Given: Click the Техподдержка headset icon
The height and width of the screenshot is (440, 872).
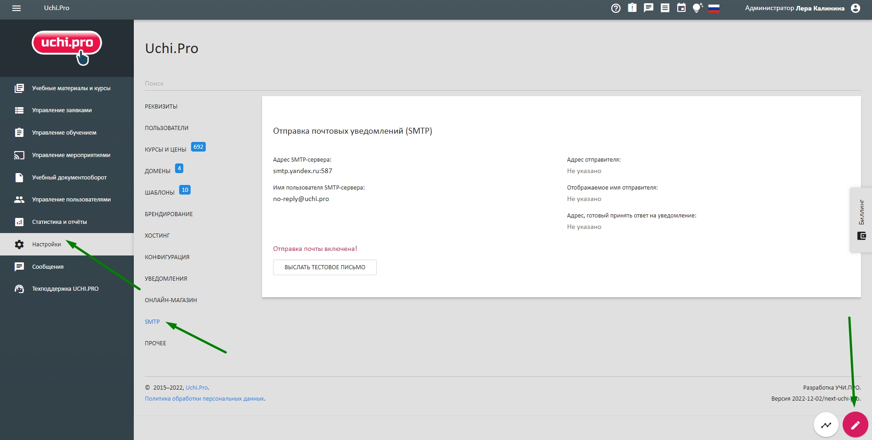Looking at the screenshot, I should 19,289.
